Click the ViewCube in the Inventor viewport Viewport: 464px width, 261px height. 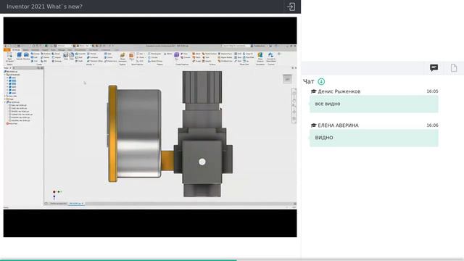click(287, 79)
